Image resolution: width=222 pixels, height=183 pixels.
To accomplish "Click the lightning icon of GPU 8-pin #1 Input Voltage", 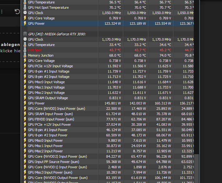I will 25,71.
